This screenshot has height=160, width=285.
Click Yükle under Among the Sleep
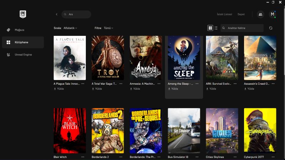click(173, 89)
